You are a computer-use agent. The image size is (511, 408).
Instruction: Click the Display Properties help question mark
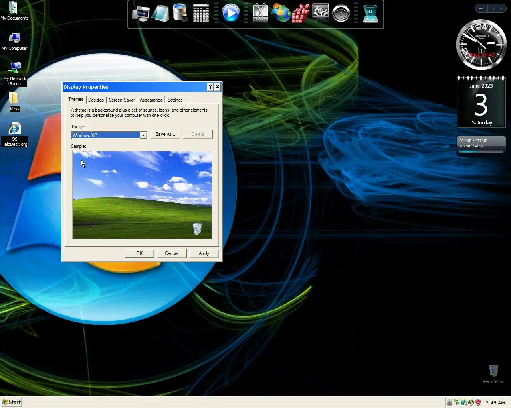coord(210,87)
